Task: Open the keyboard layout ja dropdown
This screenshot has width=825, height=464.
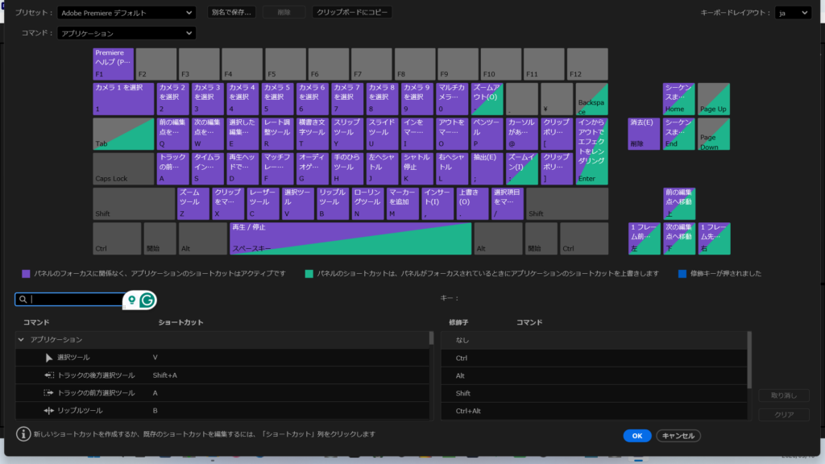Action: pyautogui.click(x=793, y=13)
